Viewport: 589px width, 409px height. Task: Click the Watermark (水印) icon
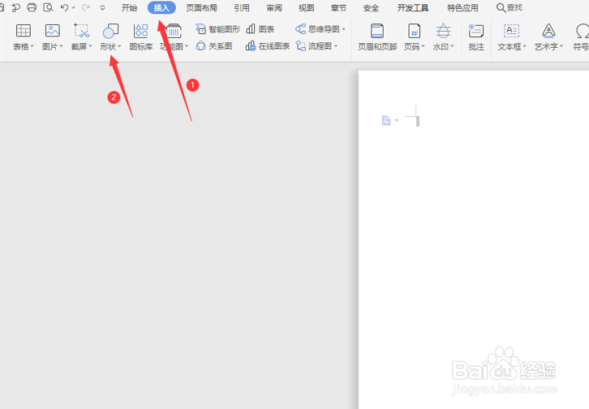click(443, 31)
